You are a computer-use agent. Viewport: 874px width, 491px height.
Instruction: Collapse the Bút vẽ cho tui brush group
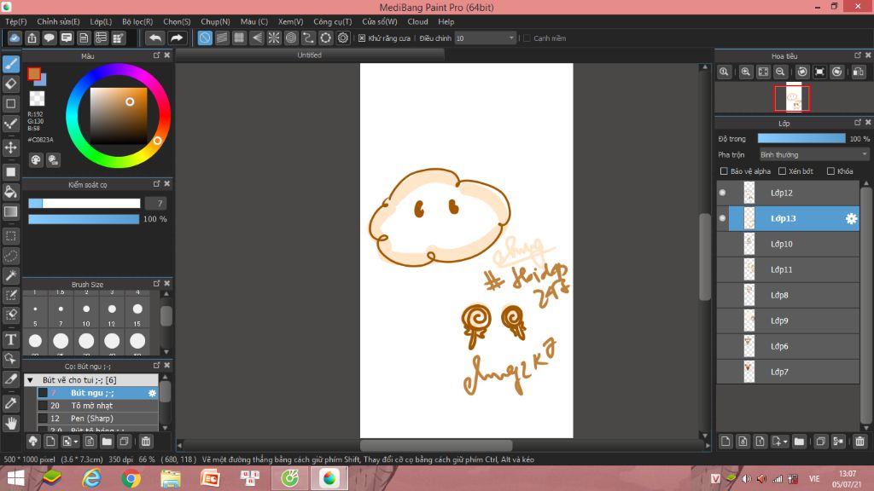(x=30, y=380)
